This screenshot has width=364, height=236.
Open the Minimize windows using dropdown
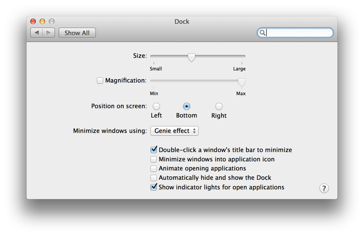[x=174, y=131]
